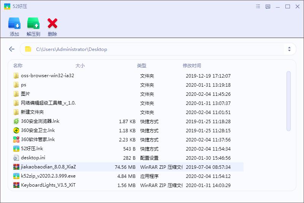Click the Extract To toolbar icon
This screenshot has height=203, width=304.
pos(33,24)
